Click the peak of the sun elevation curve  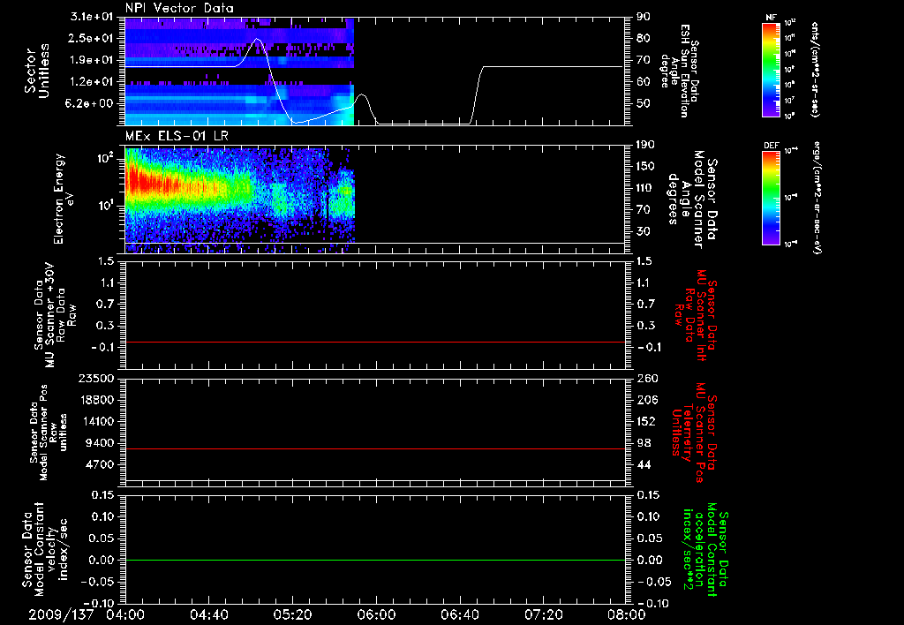[x=257, y=39]
